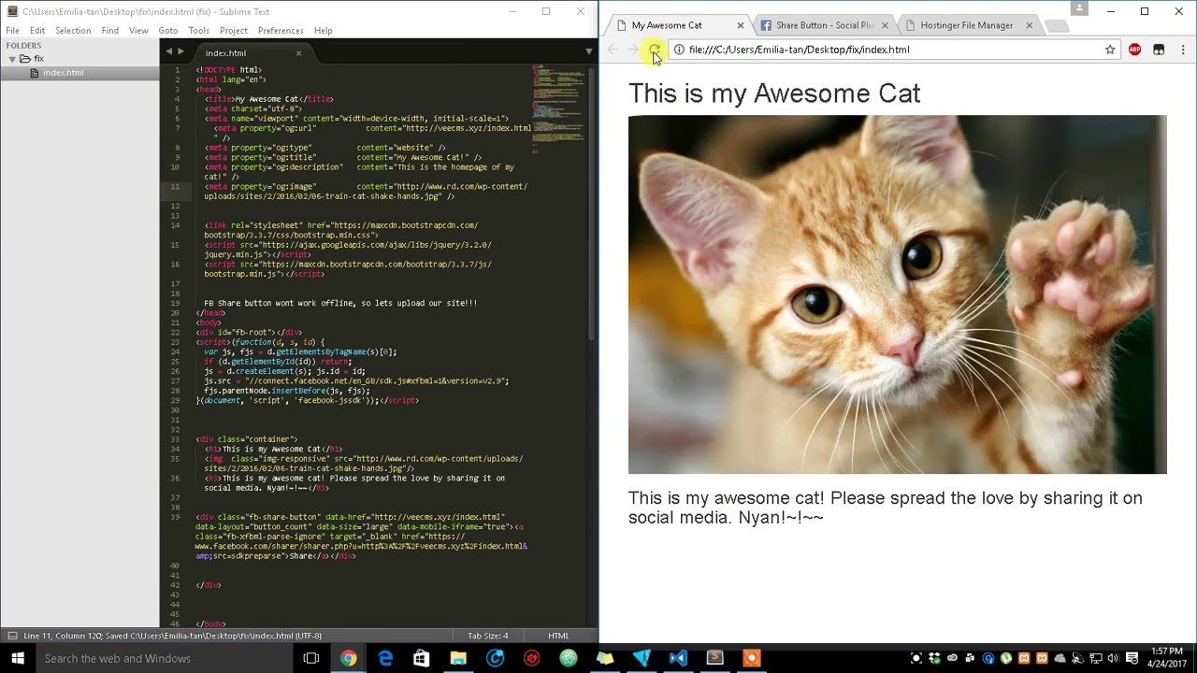Select index.html in the sidebar
The height and width of the screenshot is (673, 1197).
(x=63, y=72)
